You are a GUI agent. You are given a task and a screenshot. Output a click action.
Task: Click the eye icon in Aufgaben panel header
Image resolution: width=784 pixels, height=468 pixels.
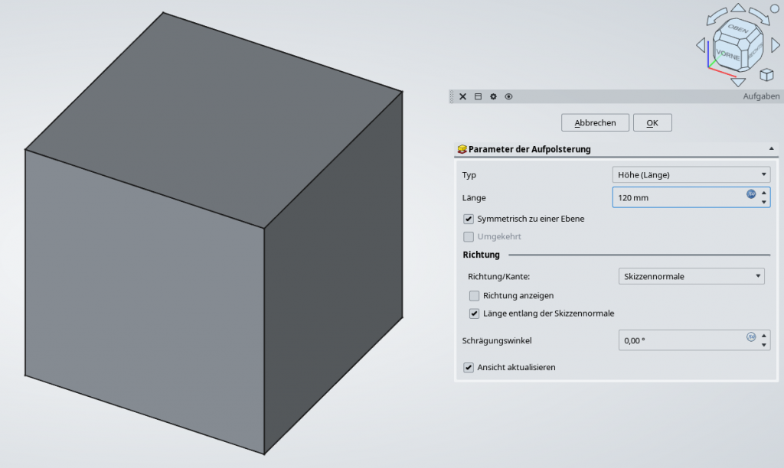(508, 96)
